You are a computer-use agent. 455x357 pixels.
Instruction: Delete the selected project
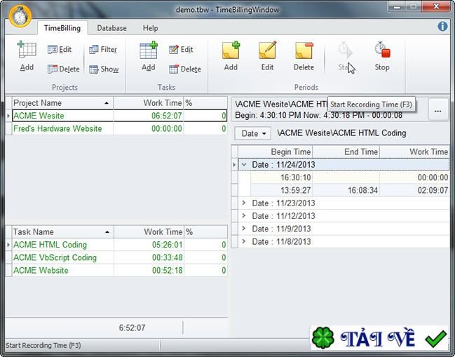point(64,69)
